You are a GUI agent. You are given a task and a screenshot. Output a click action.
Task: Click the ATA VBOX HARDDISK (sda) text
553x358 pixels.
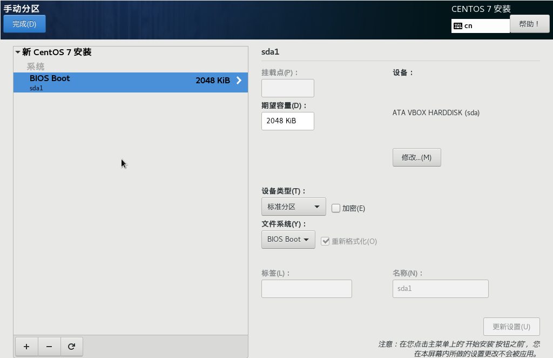click(436, 112)
